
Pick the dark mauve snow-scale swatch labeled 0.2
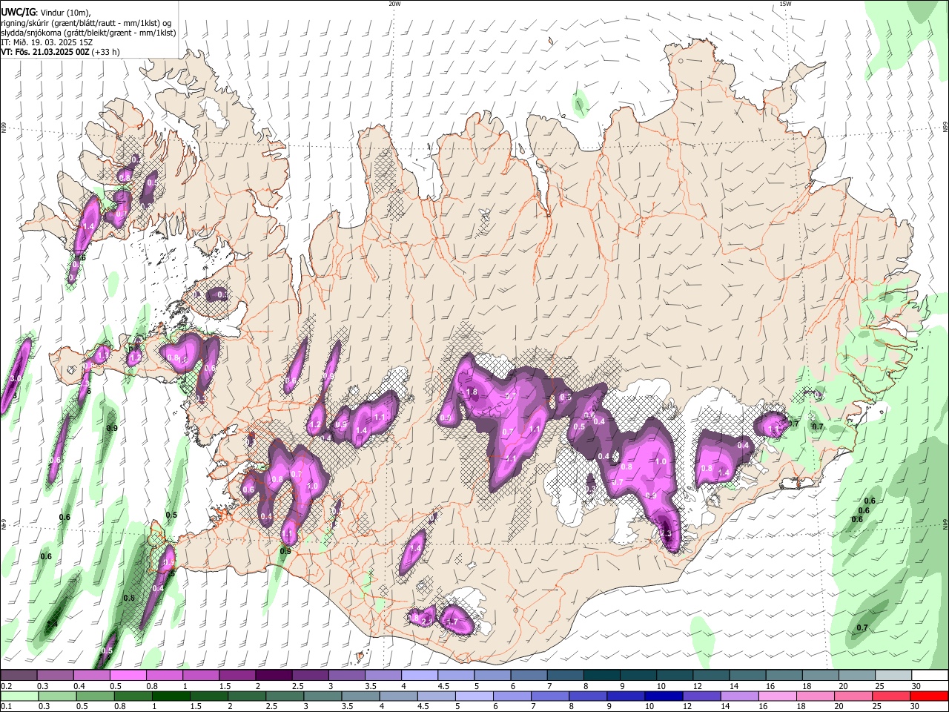[19, 676]
